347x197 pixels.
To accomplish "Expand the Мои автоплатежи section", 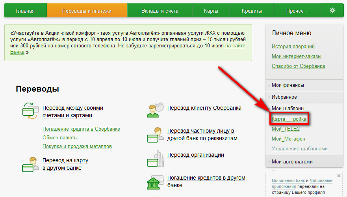I will [x=292, y=161].
